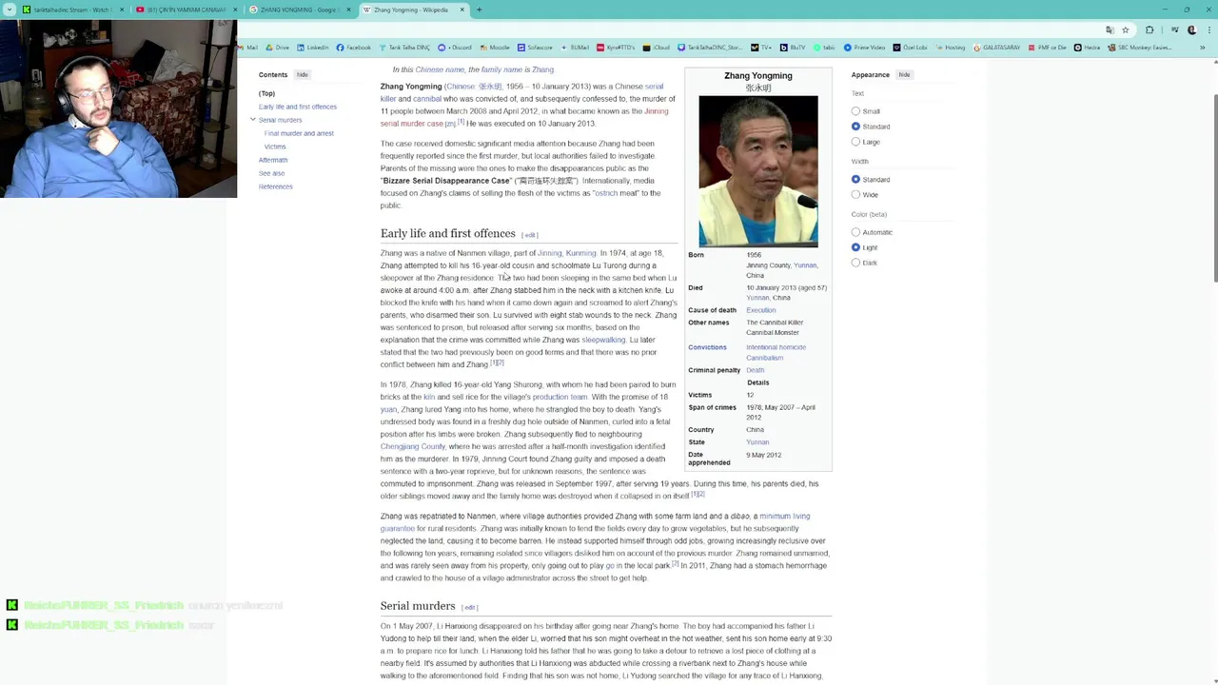Viewport: 1218px width, 685px height.
Task: Open the LinkedIn bookmark
Action: pyautogui.click(x=313, y=48)
